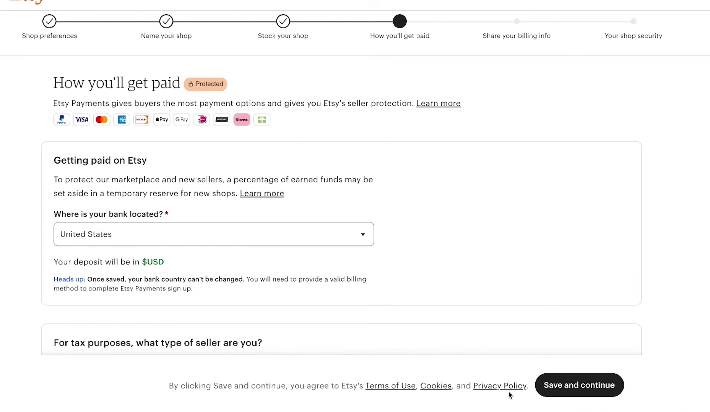The image size is (710, 412).
Task: Click the "How you'll get paid" heading
Action: (x=117, y=83)
